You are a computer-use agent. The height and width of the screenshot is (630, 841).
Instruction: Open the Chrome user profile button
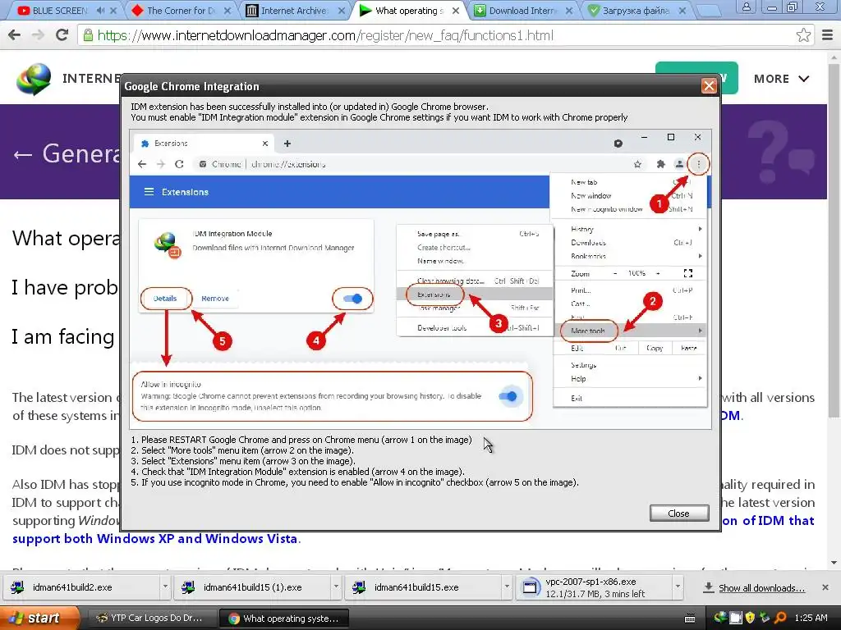click(746, 7)
